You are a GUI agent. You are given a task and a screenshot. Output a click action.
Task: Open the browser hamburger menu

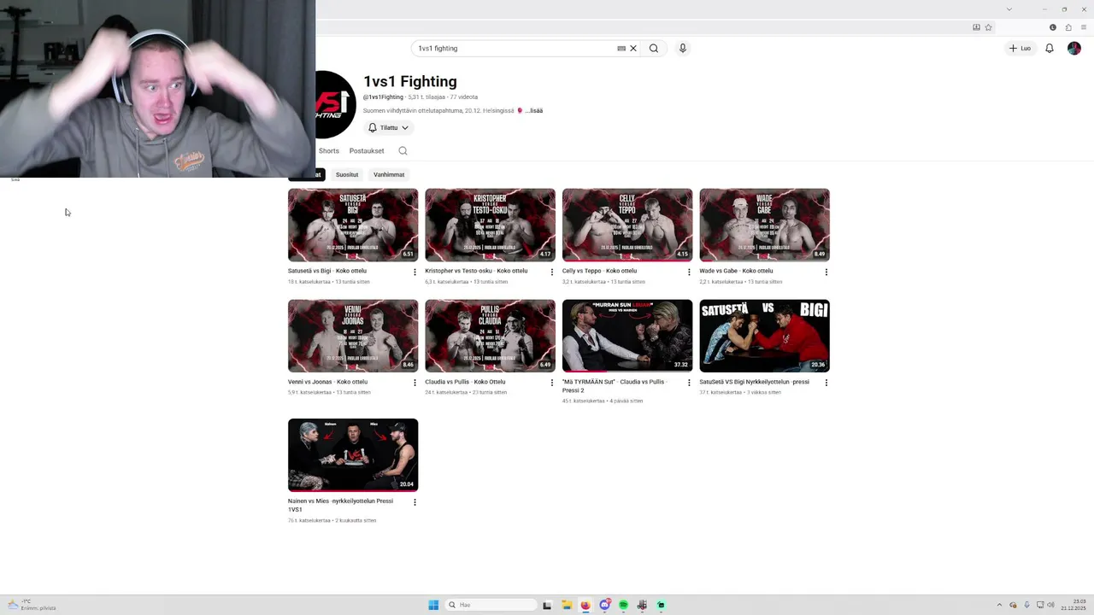(1084, 27)
